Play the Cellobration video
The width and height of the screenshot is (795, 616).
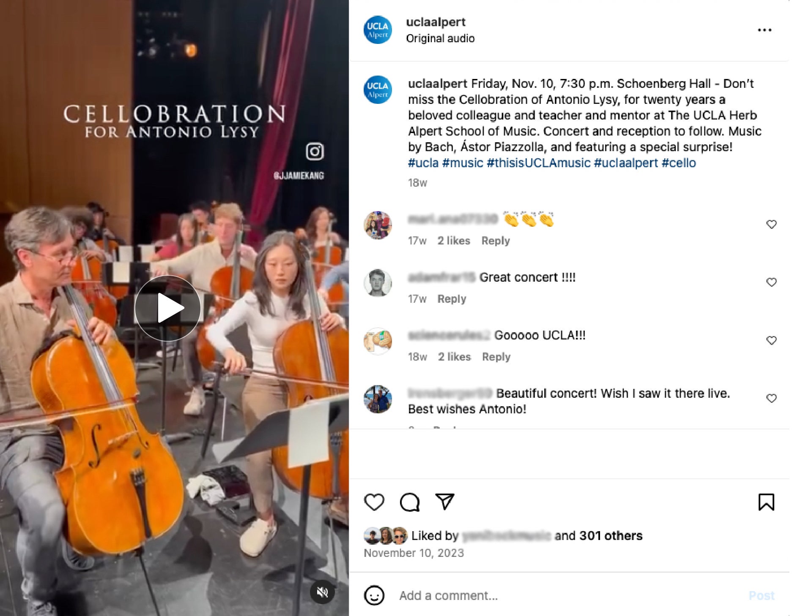[x=168, y=308]
